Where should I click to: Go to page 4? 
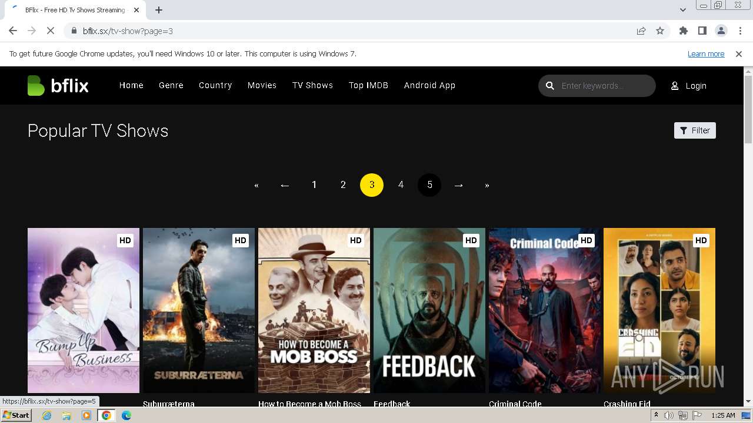[x=401, y=185]
